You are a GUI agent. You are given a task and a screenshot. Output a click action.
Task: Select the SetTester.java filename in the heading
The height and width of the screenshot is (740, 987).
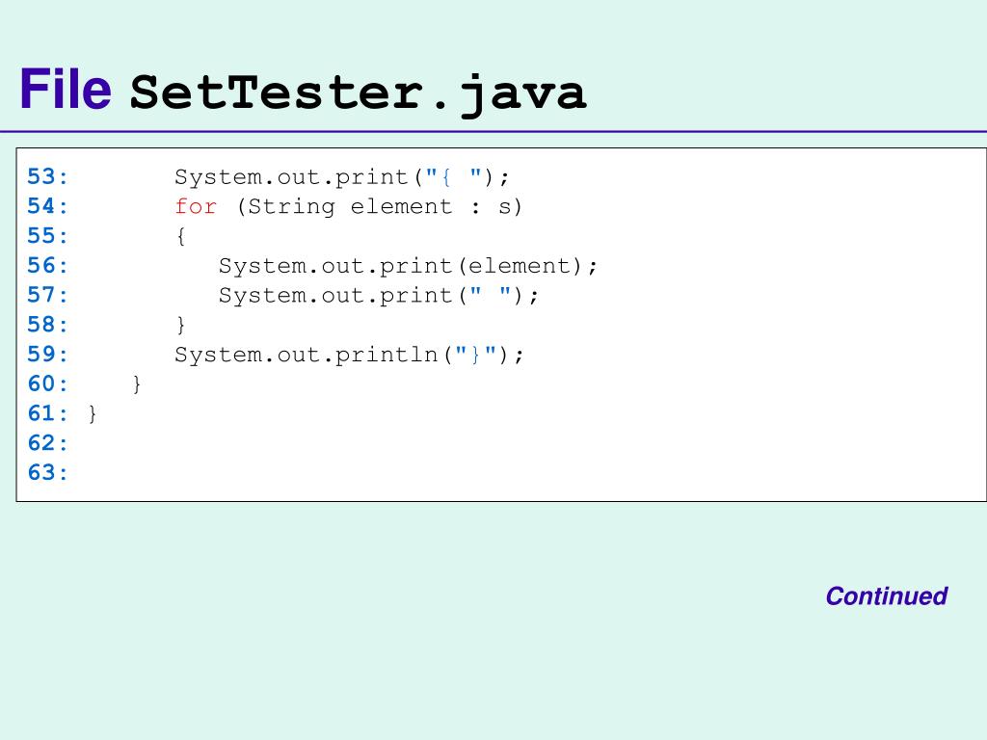[x=358, y=93]
